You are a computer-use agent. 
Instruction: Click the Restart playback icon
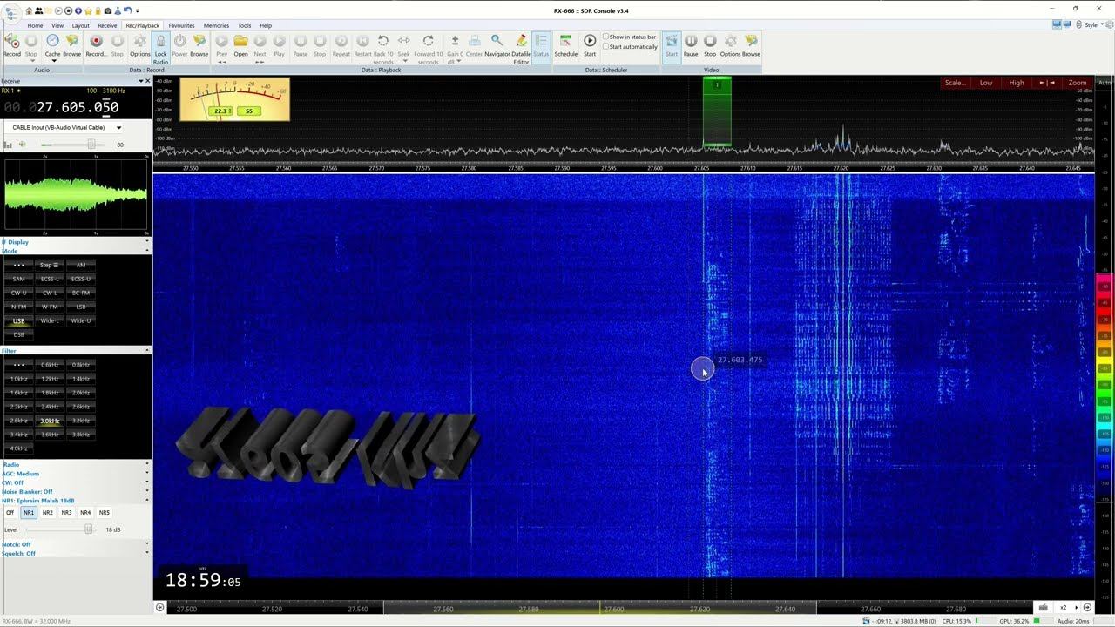point(362,44)
